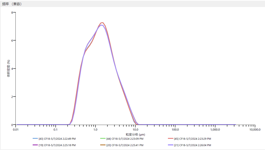Click the x-axis tick label 0.1
265x151 pixels.
55,130
